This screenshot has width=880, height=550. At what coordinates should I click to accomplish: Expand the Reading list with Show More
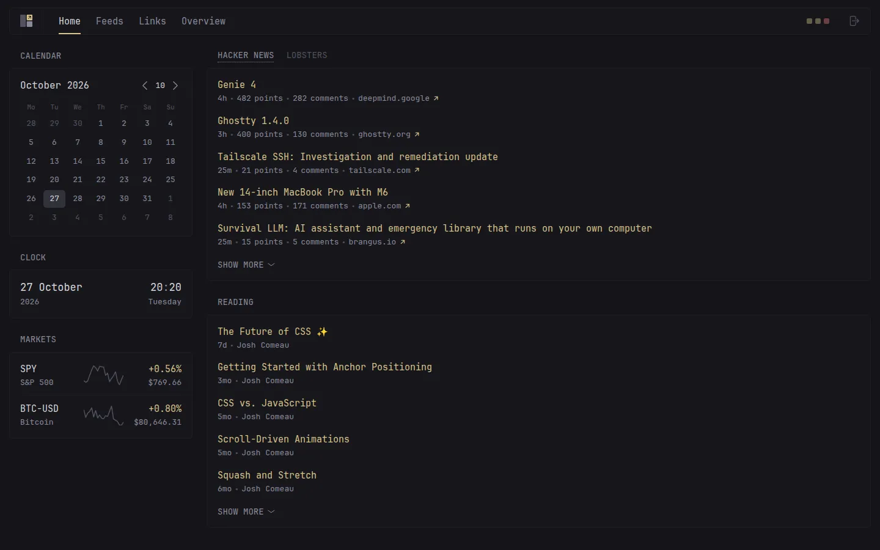pyautogui.click(x=246, y=512)
